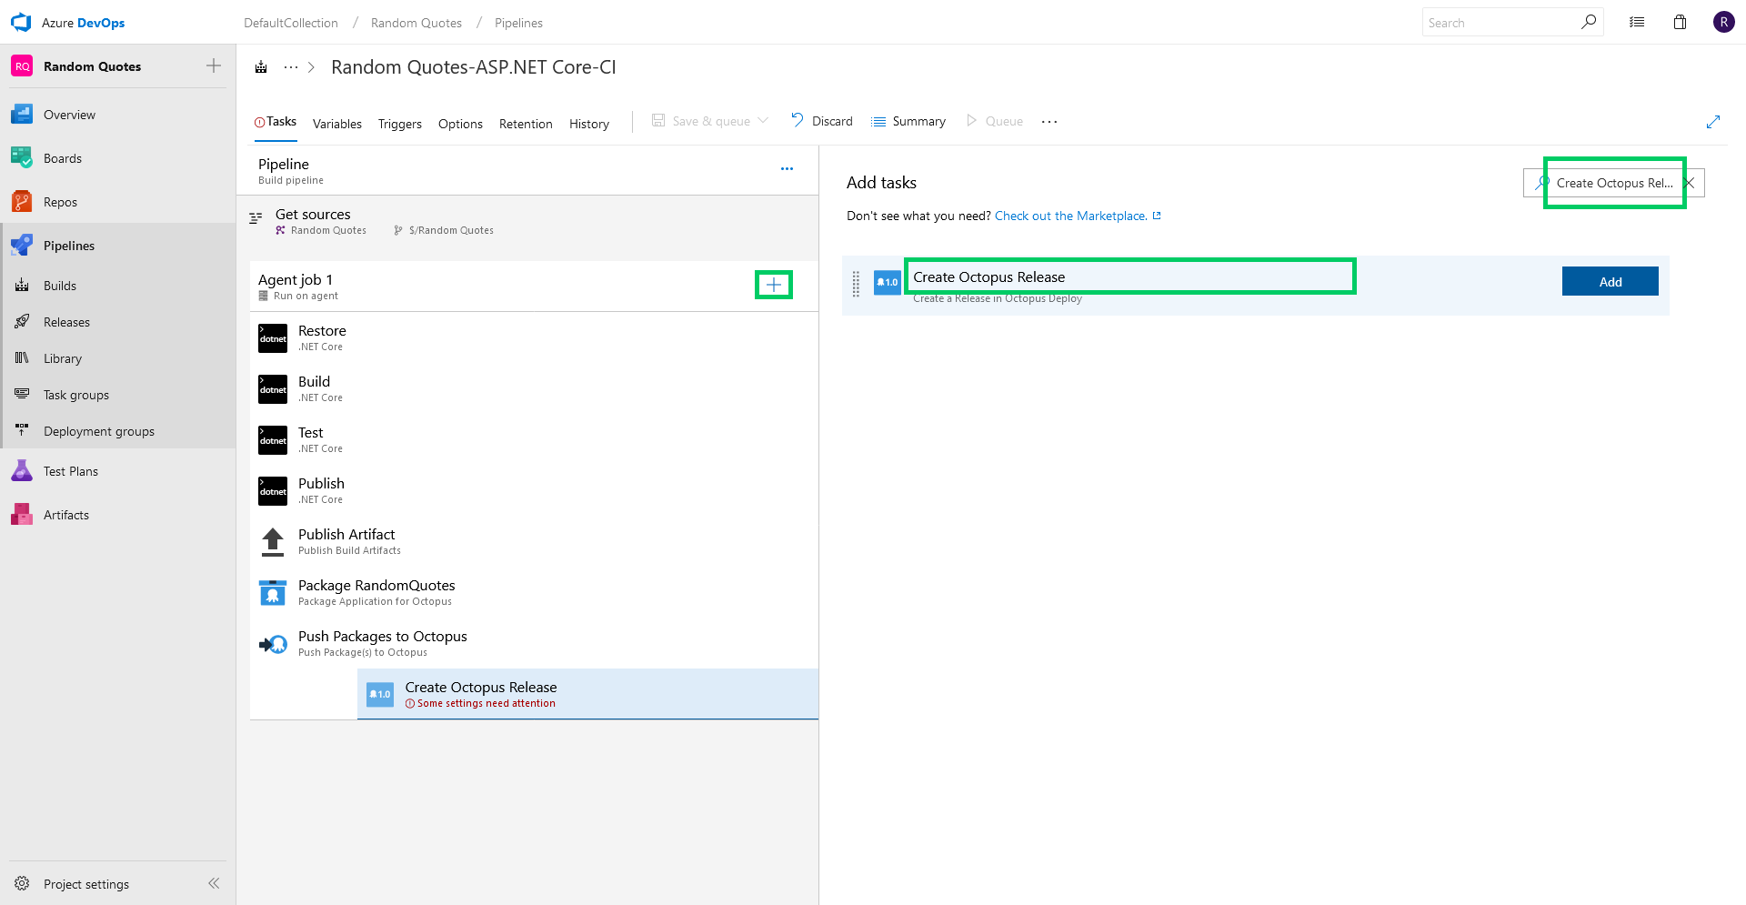Switch to the Retention tab
The height and width of the screenshot is (905, 1746).
[526, 124]
